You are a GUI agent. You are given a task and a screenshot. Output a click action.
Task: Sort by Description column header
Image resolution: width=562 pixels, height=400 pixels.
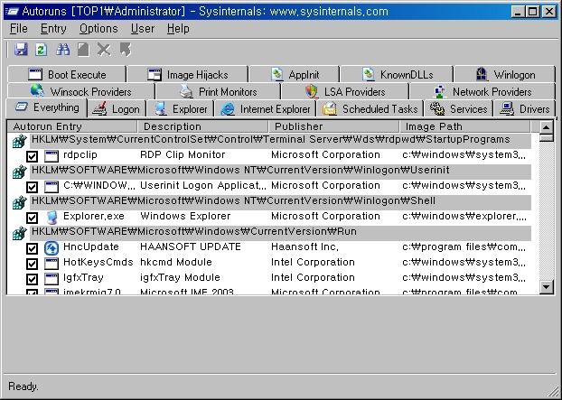tap(202, 126)
